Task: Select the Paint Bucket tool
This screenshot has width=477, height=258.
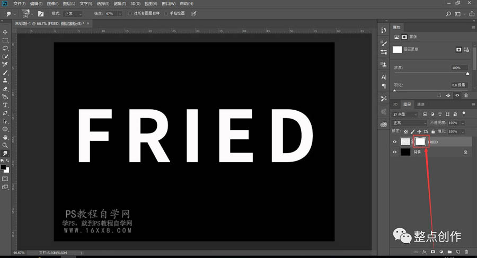Action: tap(5, 97)
